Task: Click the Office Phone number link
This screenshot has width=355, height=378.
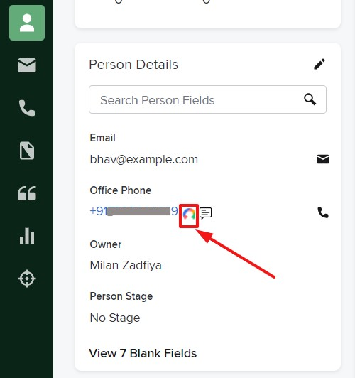Action: [x=133, y=211]
